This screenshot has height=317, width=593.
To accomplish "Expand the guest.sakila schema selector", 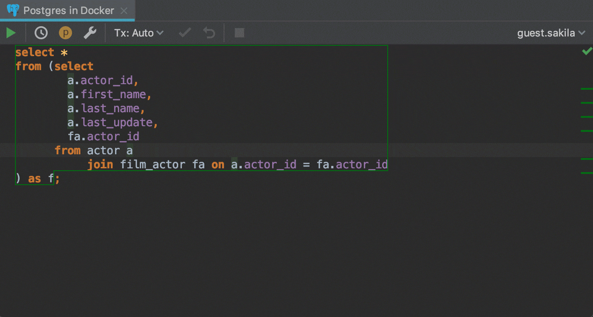I will coord(551,33).
